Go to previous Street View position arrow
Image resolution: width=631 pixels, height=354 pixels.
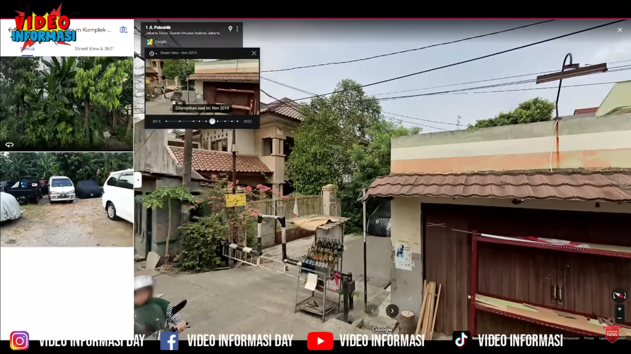373,311
